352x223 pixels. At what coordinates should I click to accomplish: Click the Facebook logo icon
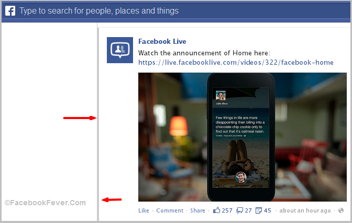point(10,11)
